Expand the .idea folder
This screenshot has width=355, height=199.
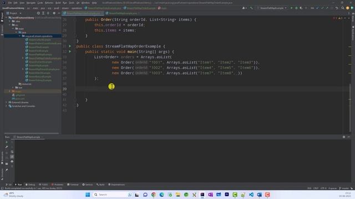click(x=10, y=21)
